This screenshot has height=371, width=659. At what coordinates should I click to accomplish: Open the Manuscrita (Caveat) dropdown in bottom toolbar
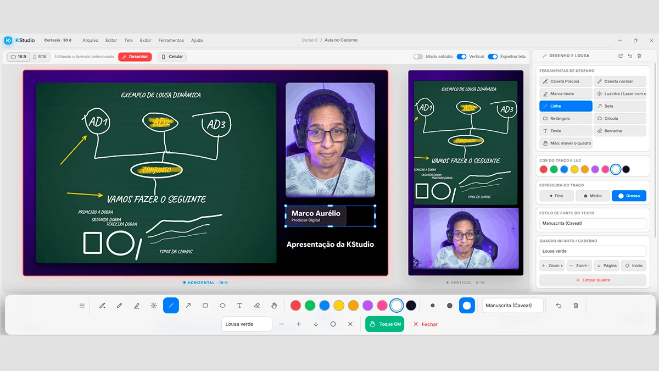coord(513,306)
